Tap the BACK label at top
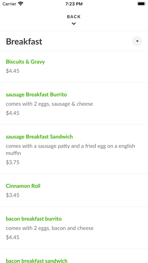Viewport: 148px width, 263px height. (x=74, y=17)
